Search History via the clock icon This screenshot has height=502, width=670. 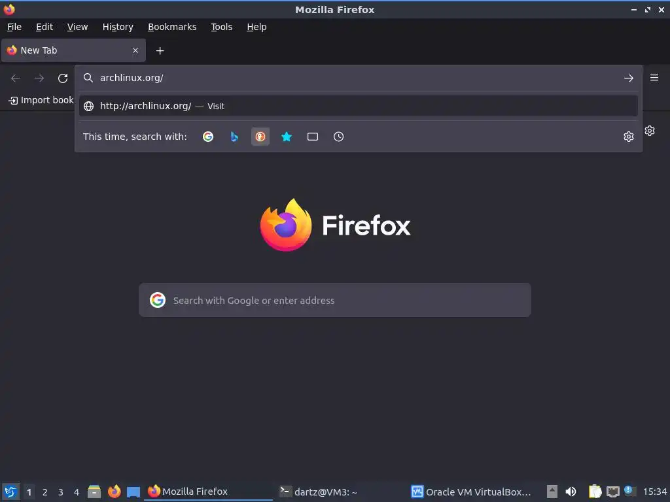(338, 137)
